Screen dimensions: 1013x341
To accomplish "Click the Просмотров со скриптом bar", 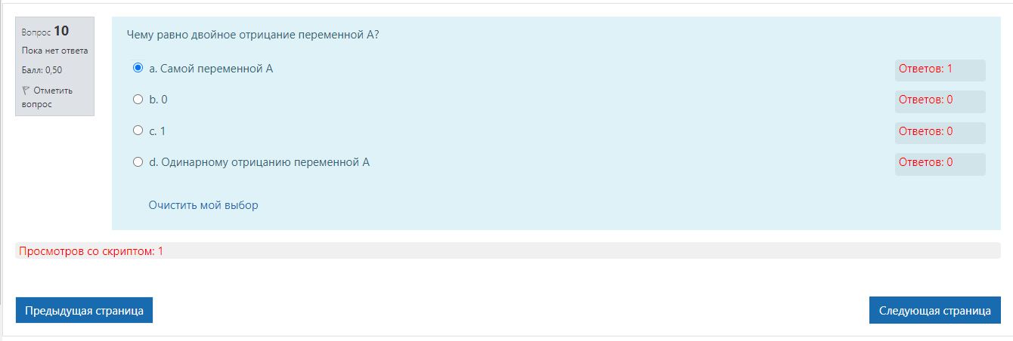I will 508,250.
